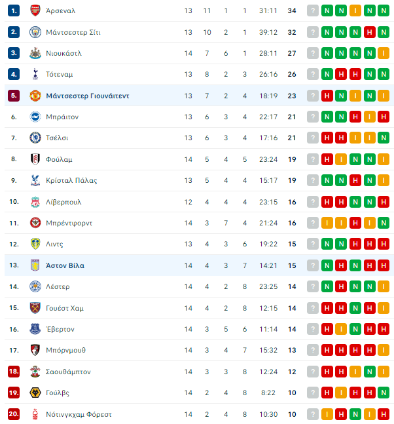Click the Tottenham crest icon
The width and height of the screenshot is (394, 424).
click(35, 74)
